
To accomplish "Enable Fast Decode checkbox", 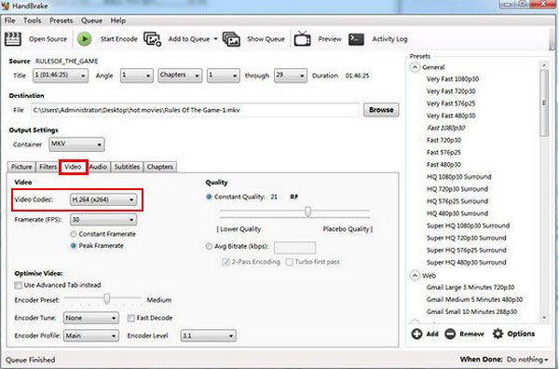I will click(x=130, y=318).
